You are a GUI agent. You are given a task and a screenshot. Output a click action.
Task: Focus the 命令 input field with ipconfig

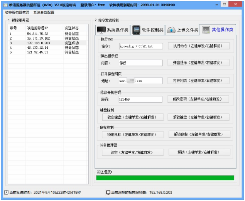point(140,46)
